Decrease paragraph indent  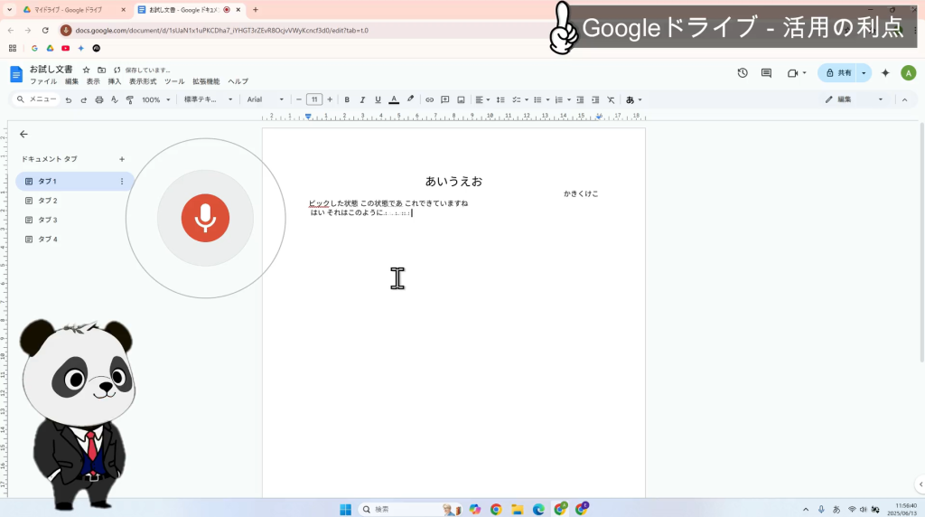[580, 99]
